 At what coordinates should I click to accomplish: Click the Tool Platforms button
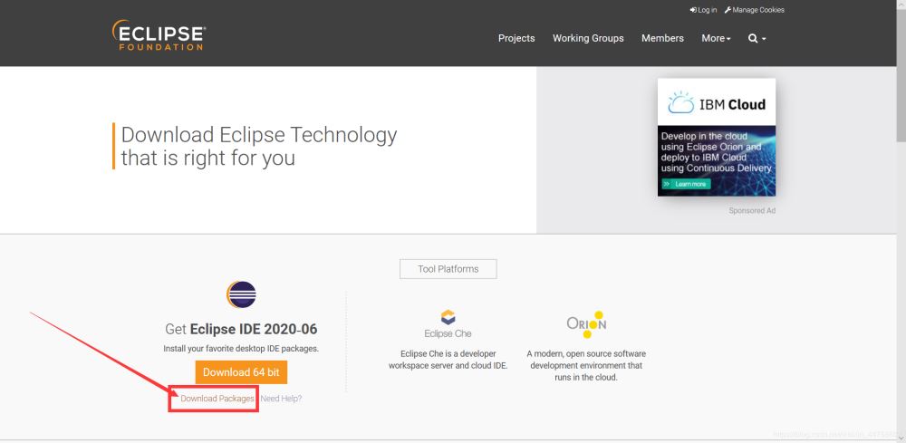point(448,269)
